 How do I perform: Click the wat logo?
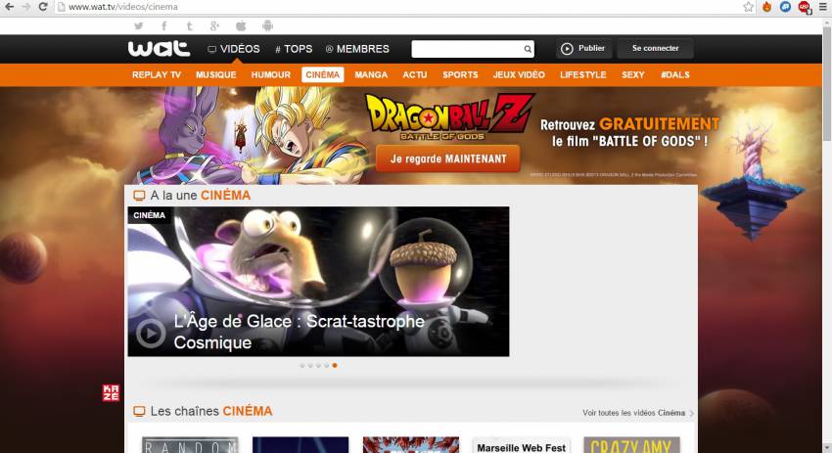pos(159,48)
